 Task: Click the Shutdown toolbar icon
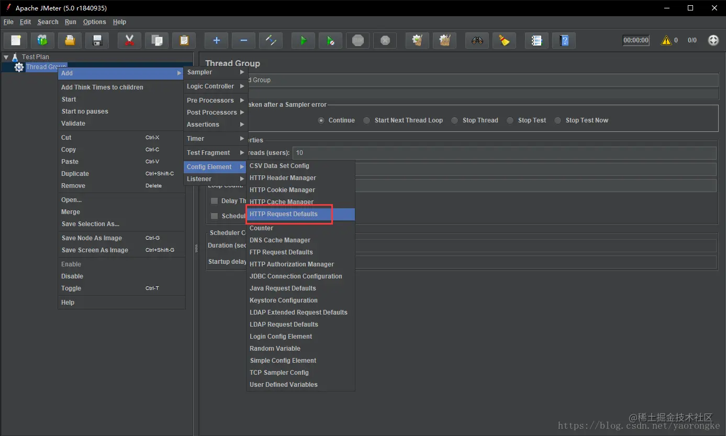coord(385,40)
